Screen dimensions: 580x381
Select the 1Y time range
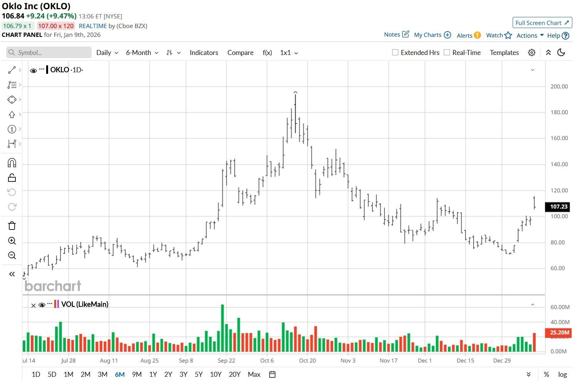click(x=153, y=374)
